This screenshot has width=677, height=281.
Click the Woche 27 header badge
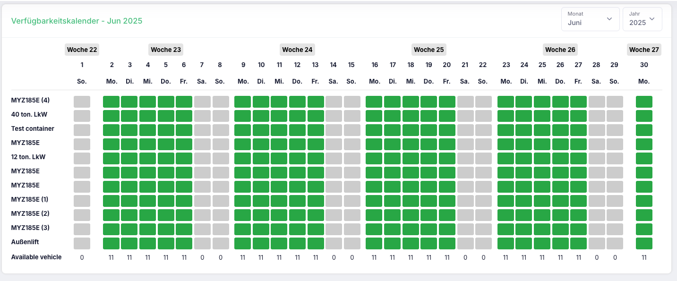click(644, 50)
